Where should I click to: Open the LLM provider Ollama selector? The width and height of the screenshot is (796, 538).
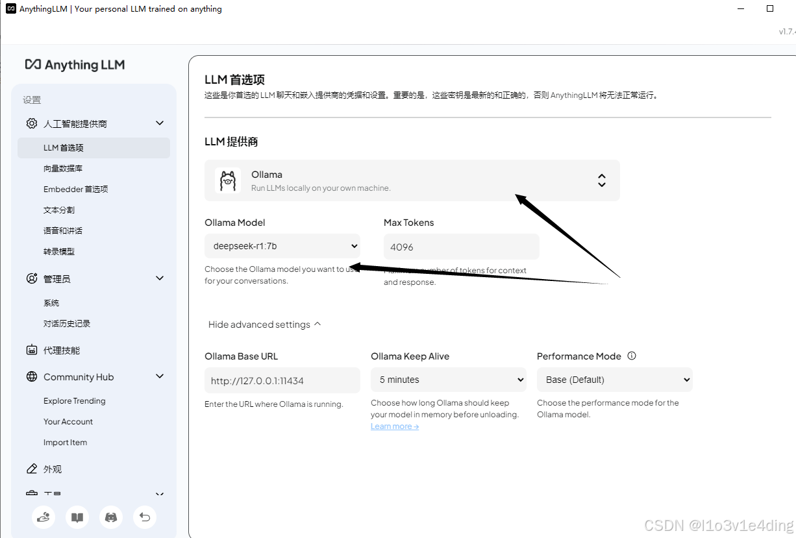(x=412, y=180)
